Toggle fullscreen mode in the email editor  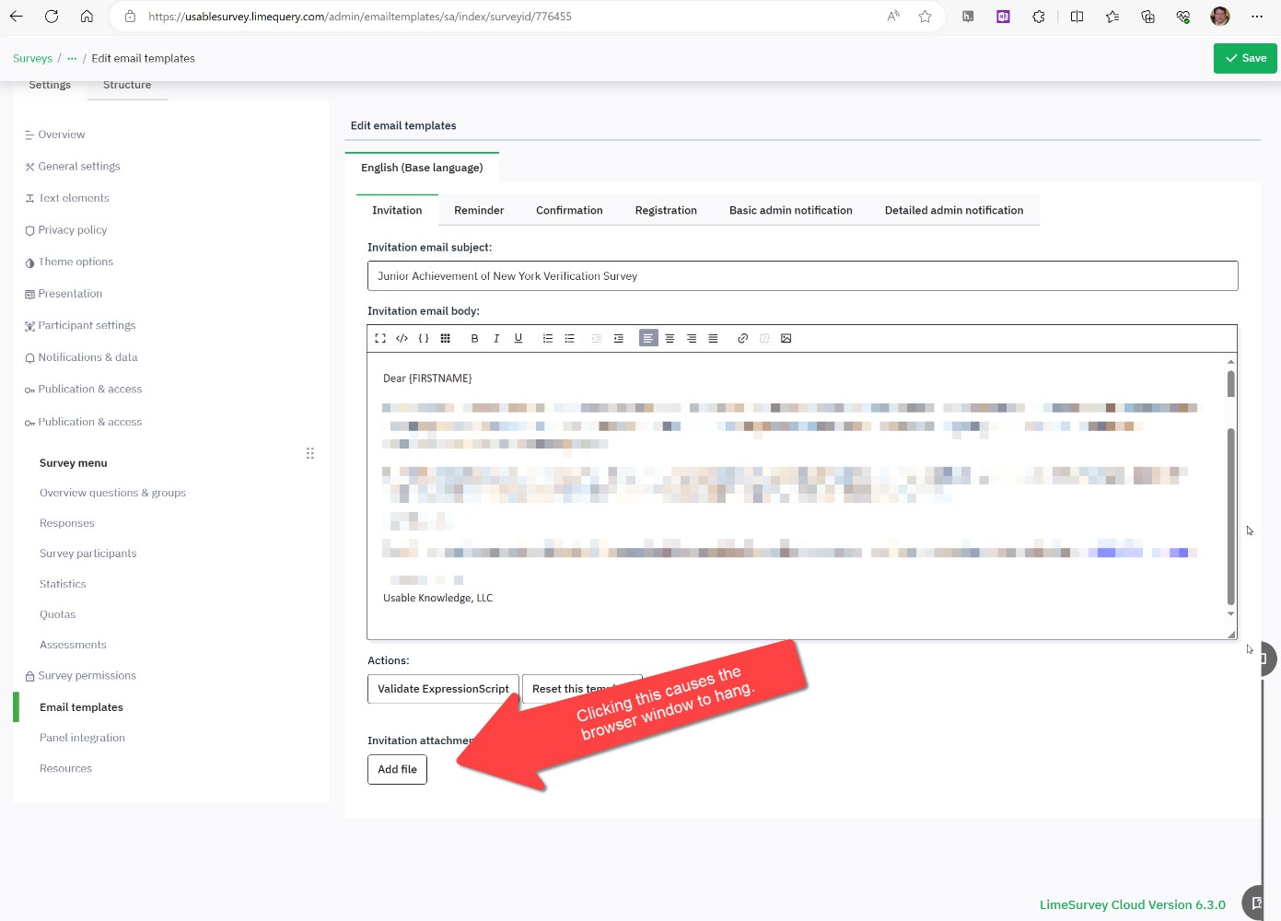pos(380,338)
